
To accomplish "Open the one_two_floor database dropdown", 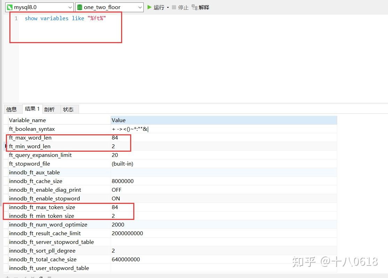I will click(140, 7).
